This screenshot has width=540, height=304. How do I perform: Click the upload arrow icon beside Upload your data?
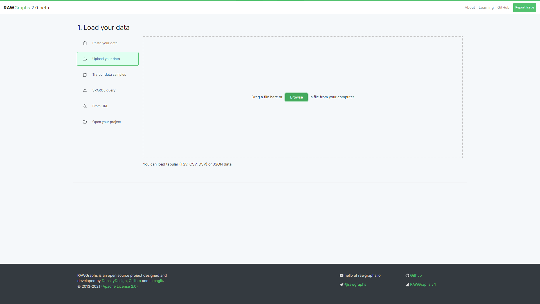(85, 59)
